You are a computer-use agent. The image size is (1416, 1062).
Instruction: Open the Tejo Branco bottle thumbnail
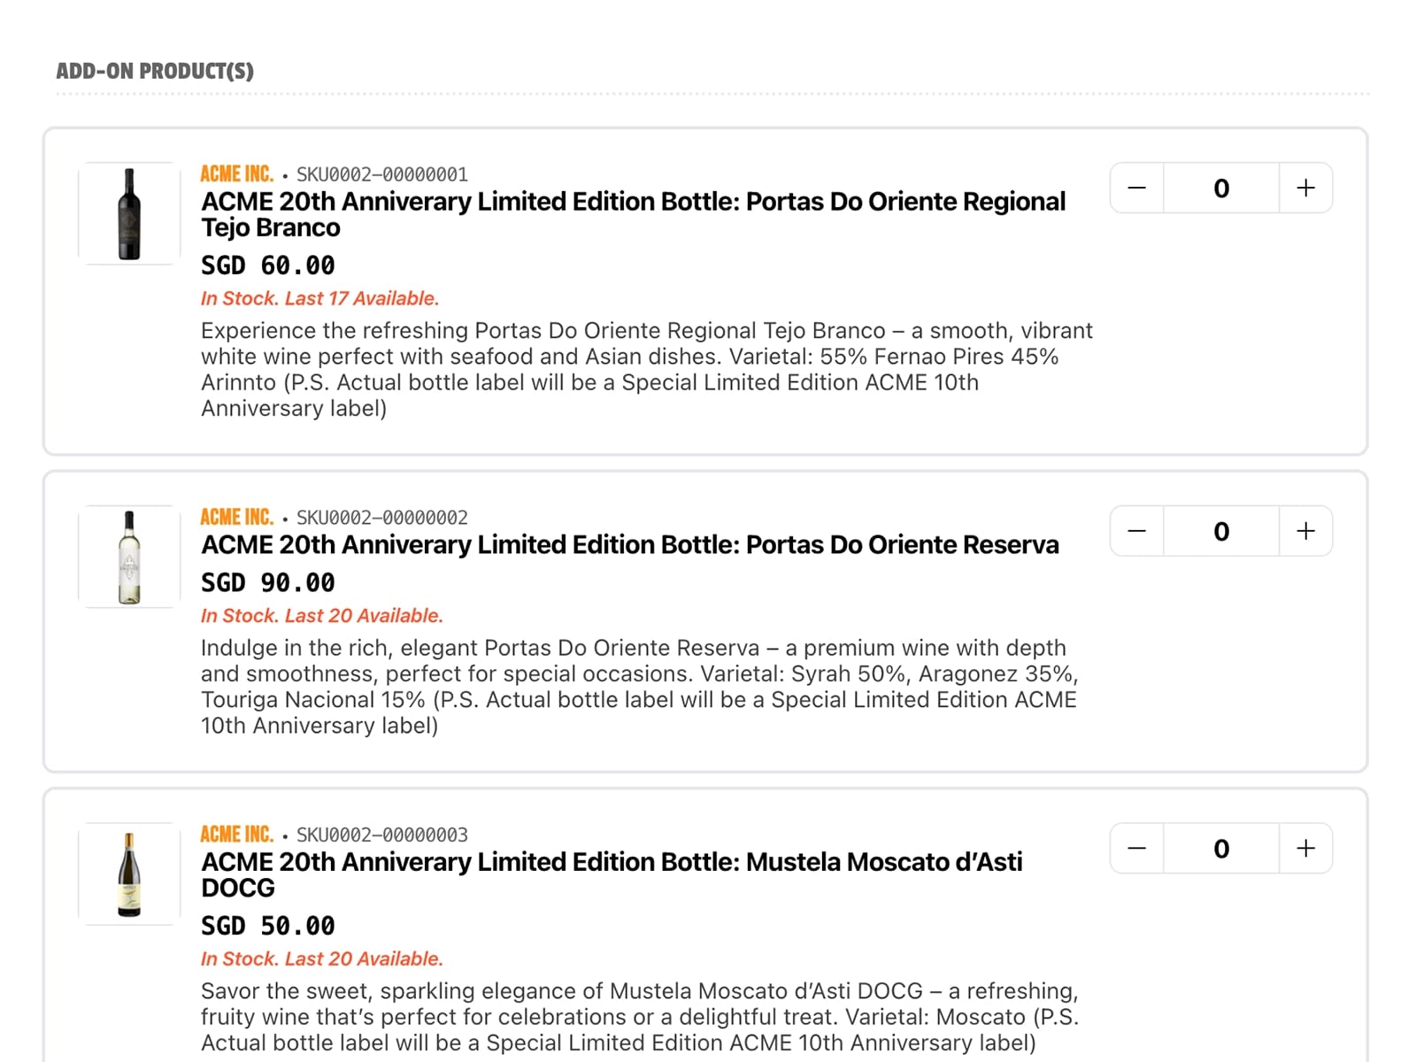129,213
